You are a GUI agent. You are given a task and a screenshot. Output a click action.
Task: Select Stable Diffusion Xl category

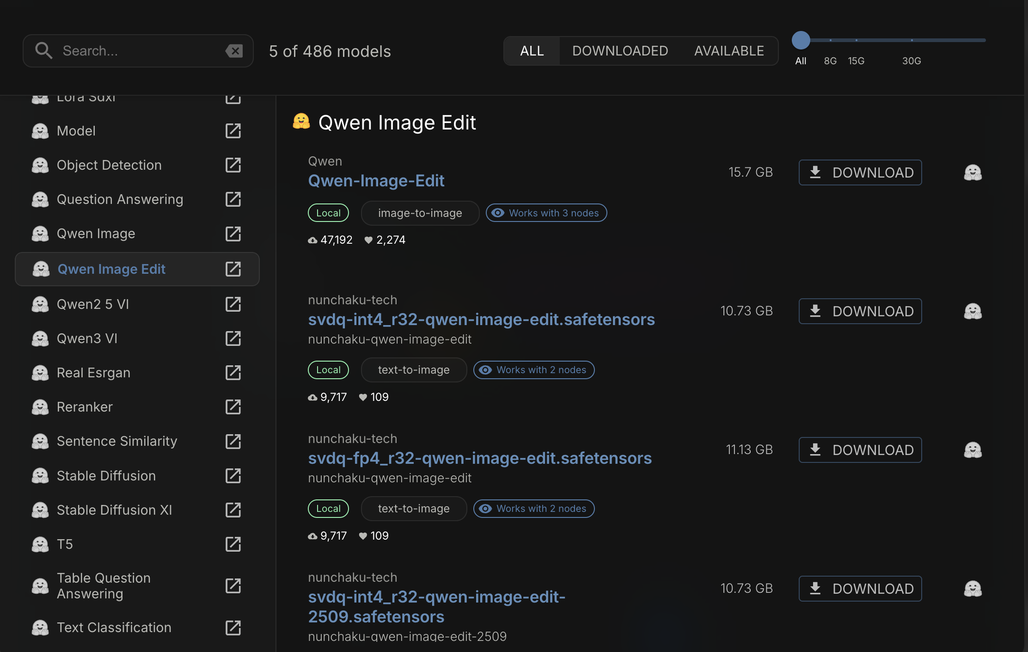click(x=137, y=510)
